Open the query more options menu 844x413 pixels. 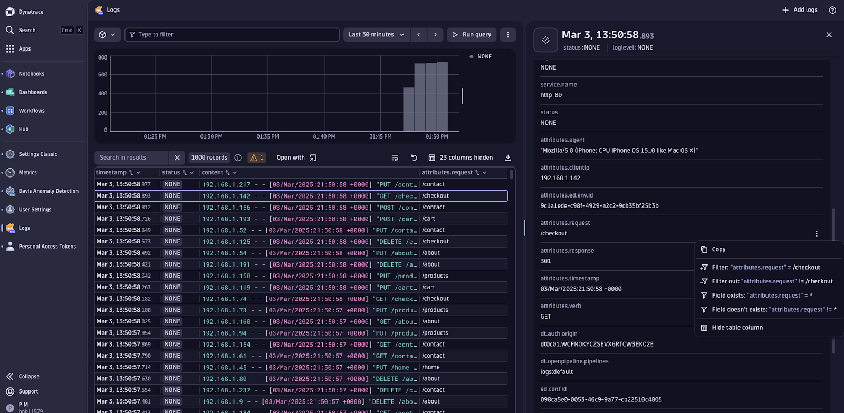point(507,35)
